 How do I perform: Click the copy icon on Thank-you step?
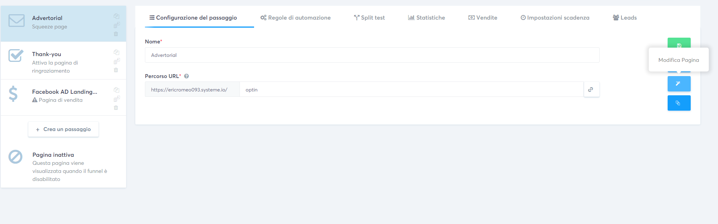[x=116, y=52]
